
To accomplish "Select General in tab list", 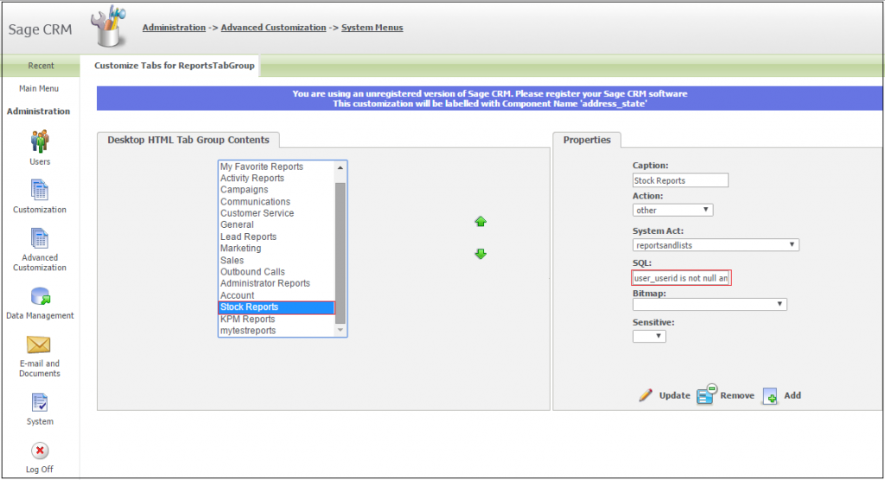I will (x=277, y=224).
